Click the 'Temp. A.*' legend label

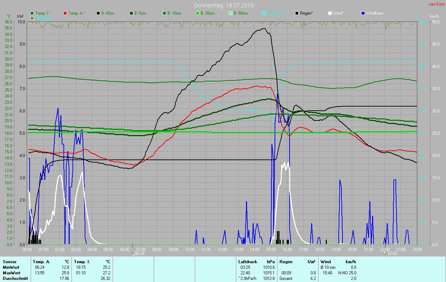[77, 13]
